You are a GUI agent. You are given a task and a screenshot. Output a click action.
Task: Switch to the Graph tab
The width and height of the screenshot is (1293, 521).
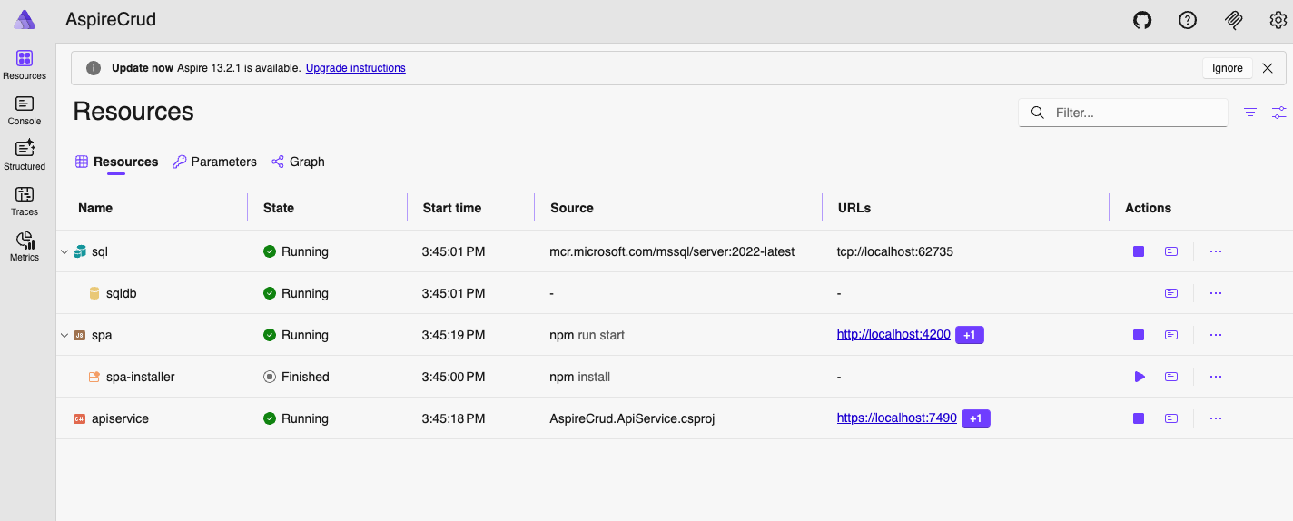pyautogui.click(x=298, y=162)
